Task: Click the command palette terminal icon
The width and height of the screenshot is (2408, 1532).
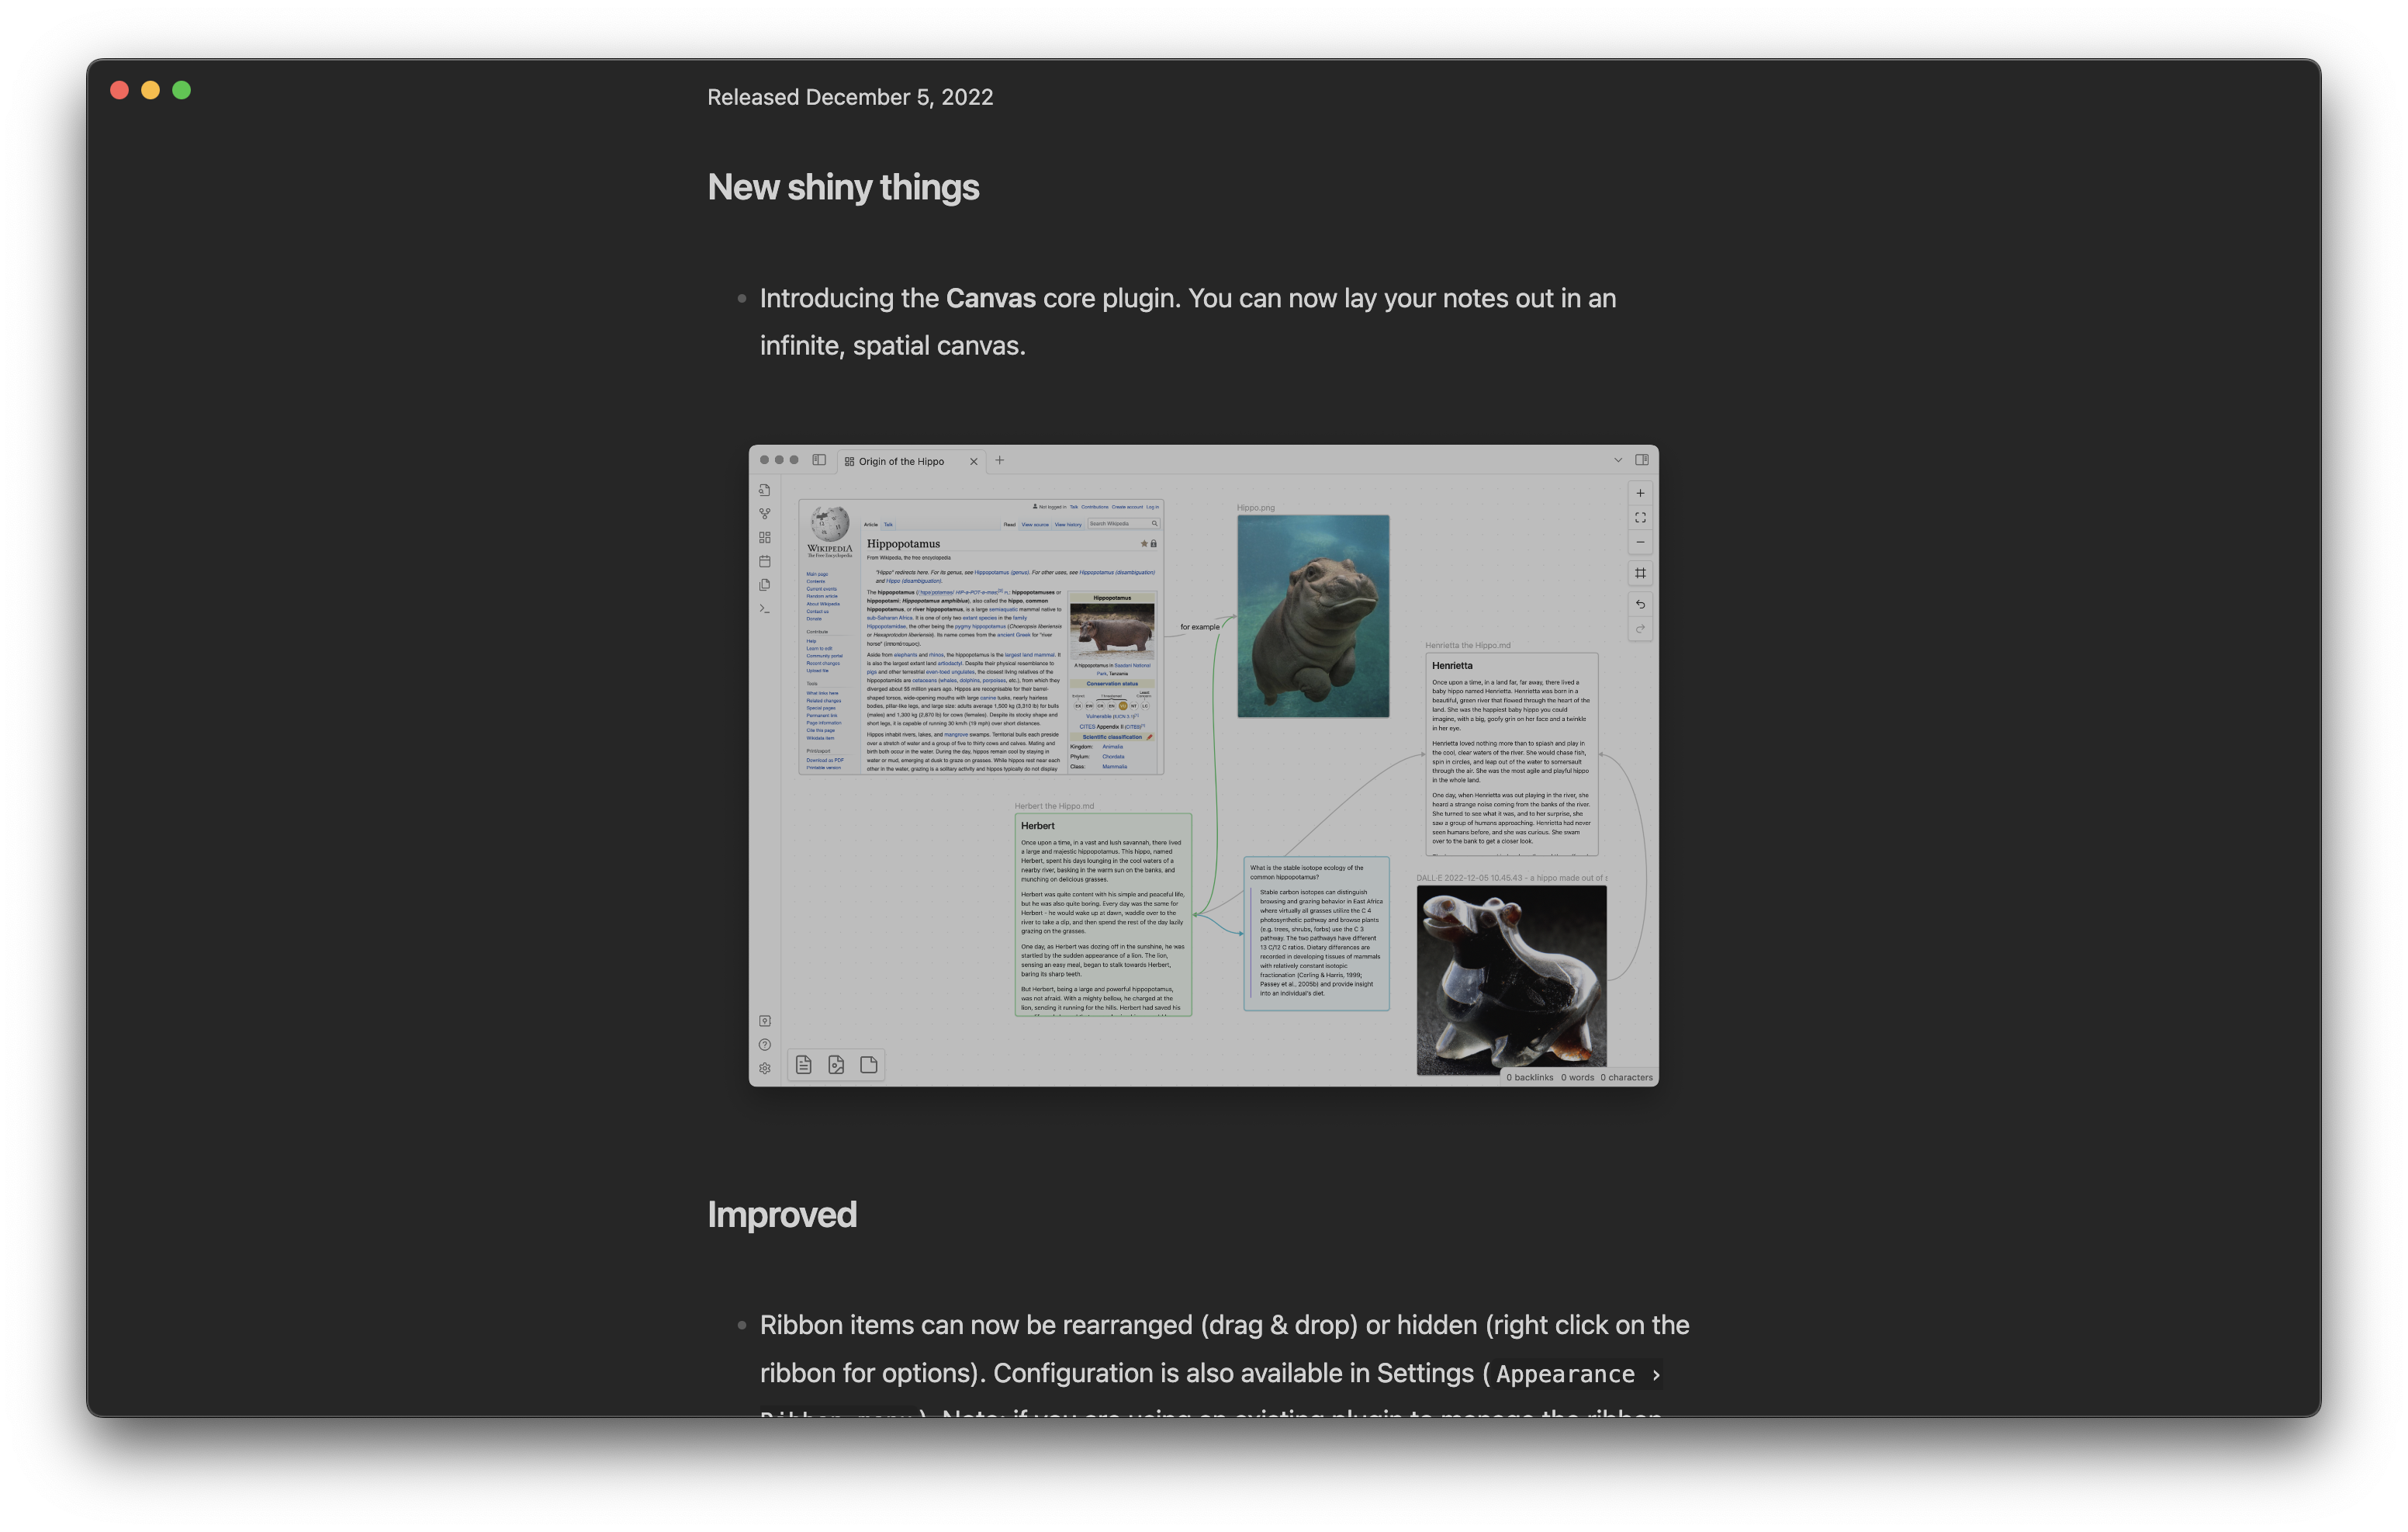Action: point(764,608)
